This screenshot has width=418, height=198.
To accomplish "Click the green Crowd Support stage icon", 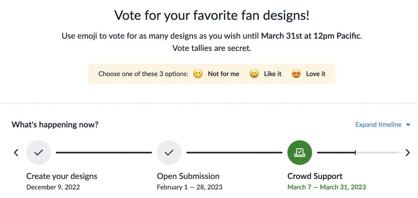I will pos(299,153).
